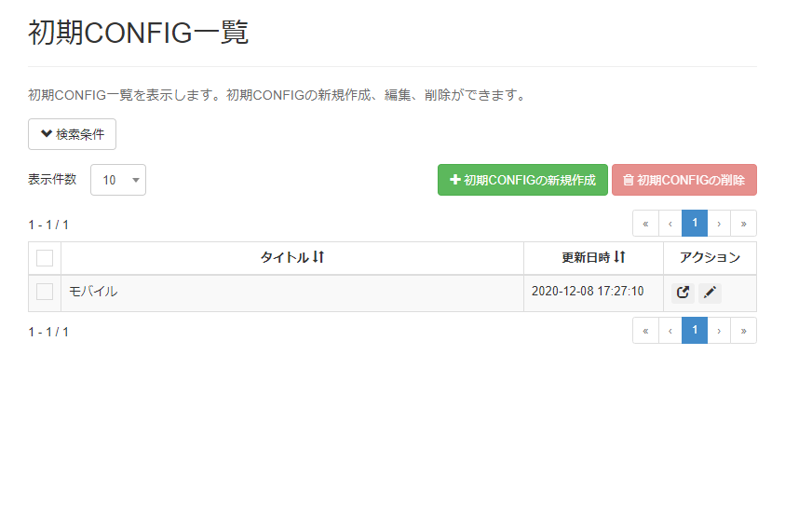The height and width of the screenshot is (505, 785).
Task: Sort the list by the 更新日時 column
Action: coord(593,257)
